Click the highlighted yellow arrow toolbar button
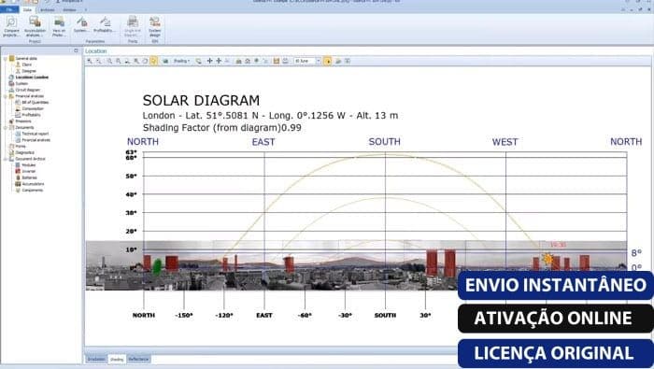This screenshot has width=654, height=369. (x=327, y=61)
